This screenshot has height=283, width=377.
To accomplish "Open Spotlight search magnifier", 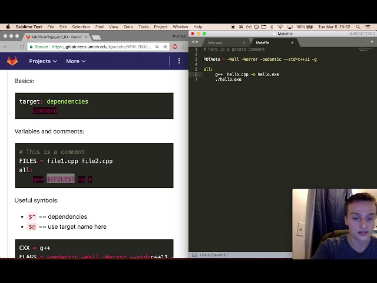I will (358, 27).
